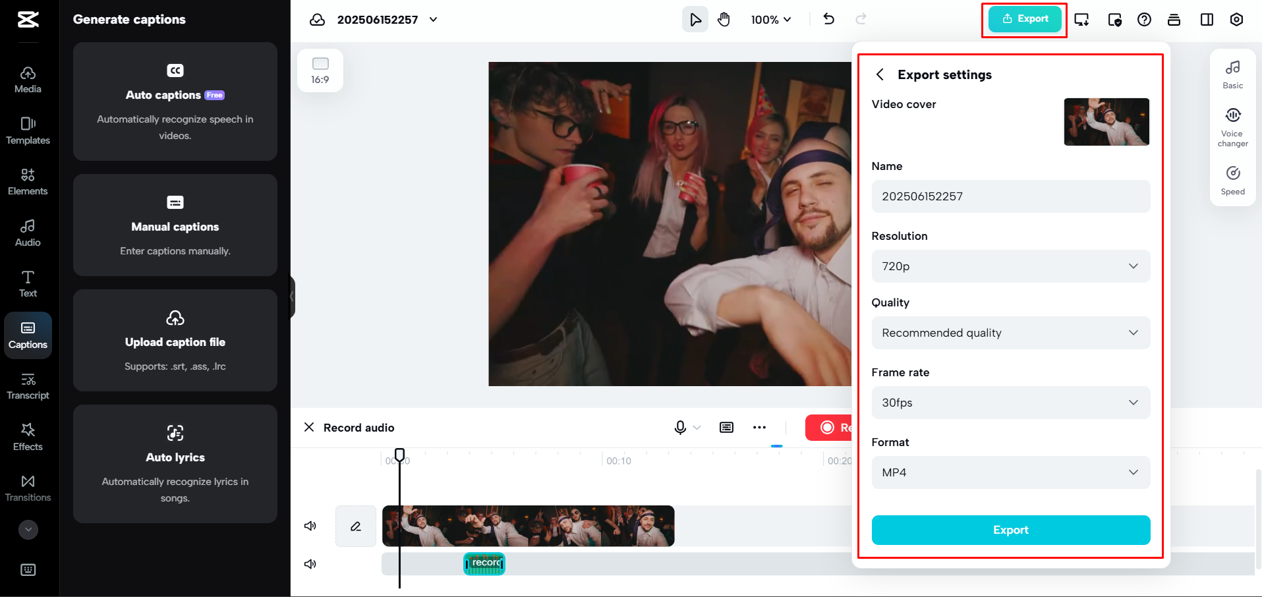Screen dimensions: 1262x597
Task: Open the three-dot more options menu
Action: pos(759,428)
